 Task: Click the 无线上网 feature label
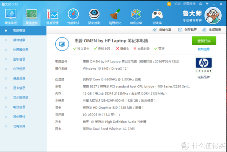(104, 49)
